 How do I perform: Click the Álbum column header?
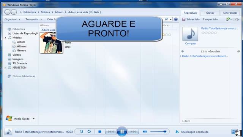coord(44,25)
